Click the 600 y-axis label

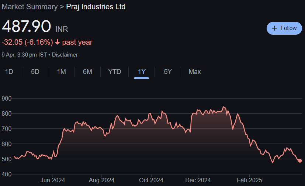pyautogui.click(x=7, y=144)
